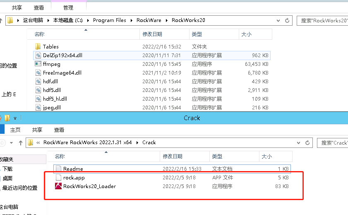The image size is (348, 215).
Task: Go up one level in Crack window
Action: coord(21,143)
